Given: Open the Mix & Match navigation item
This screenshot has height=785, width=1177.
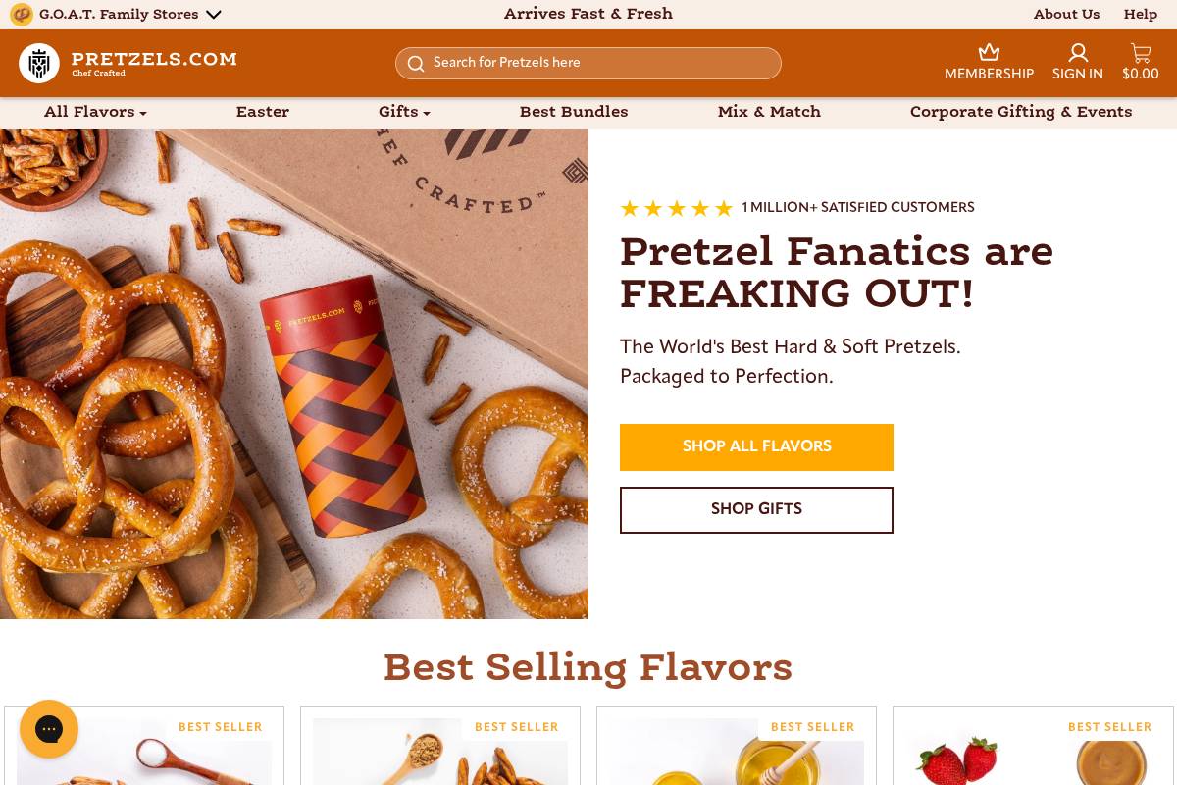Looking at the screenshot, I should [769, 112].
